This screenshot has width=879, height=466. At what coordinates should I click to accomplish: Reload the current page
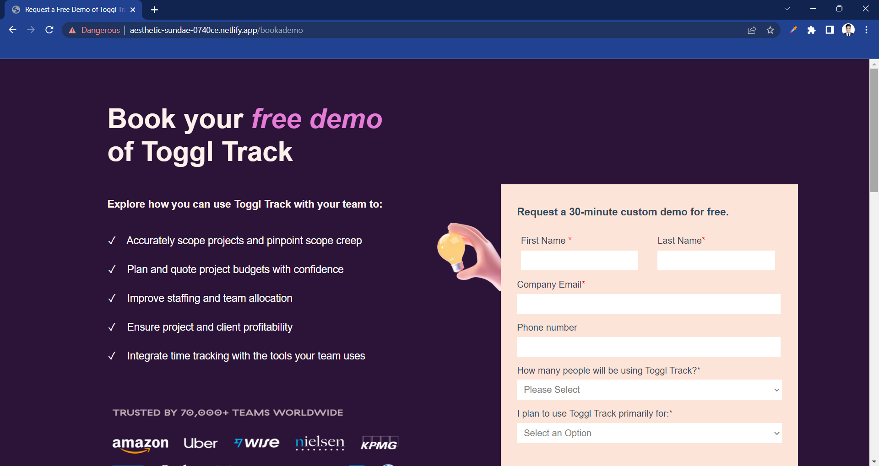49,30
